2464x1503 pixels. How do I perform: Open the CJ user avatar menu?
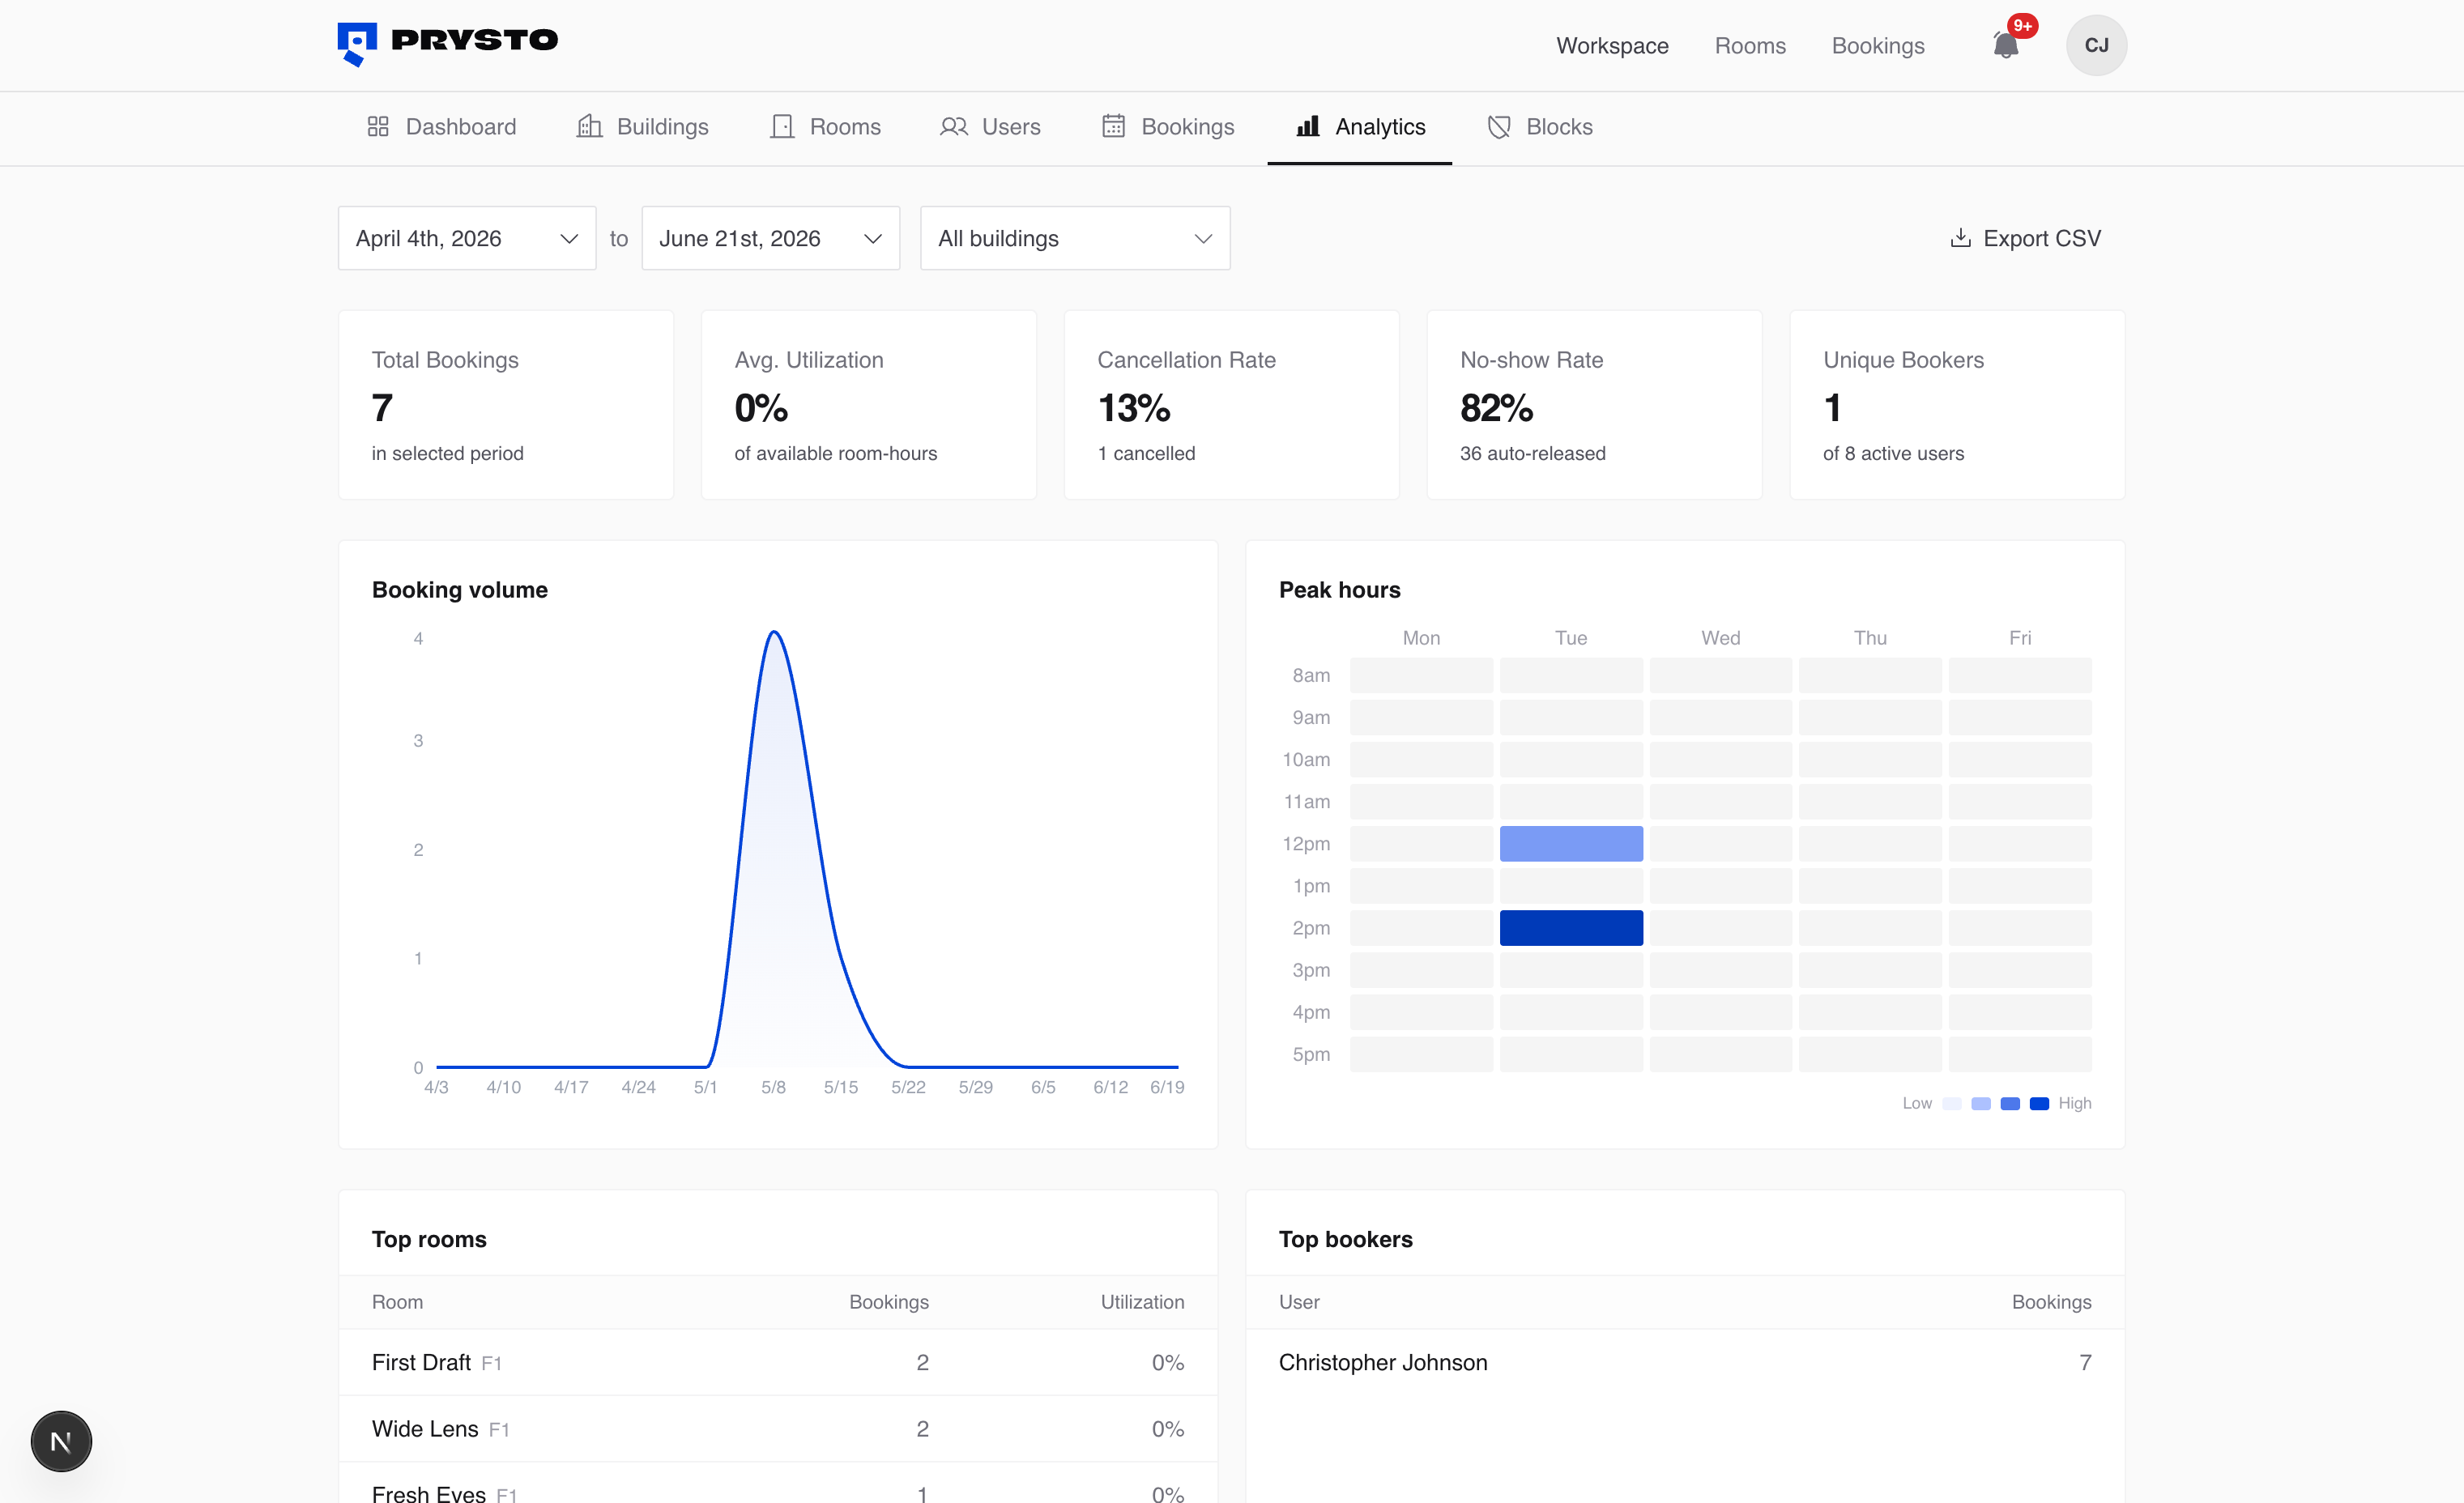[2096, 45]
